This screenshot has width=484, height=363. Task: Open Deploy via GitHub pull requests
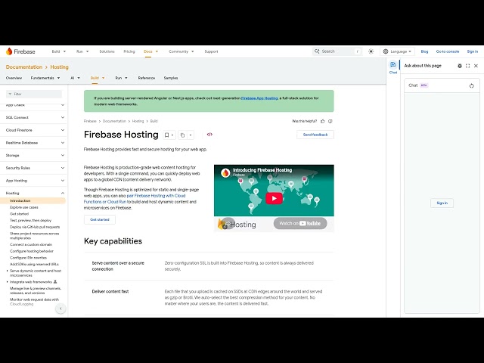point(35,227)
